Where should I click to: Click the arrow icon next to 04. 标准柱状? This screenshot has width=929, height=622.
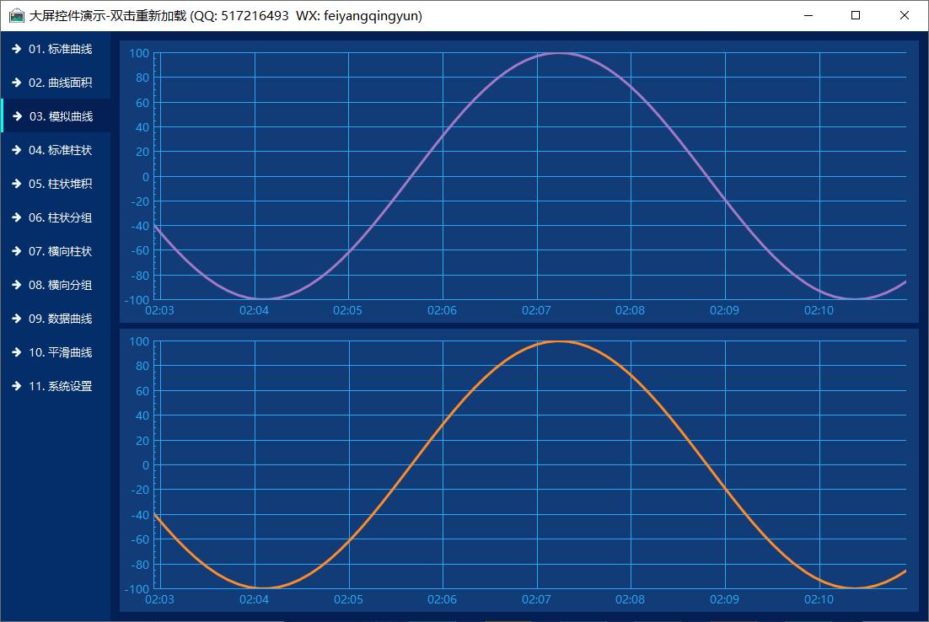click(16, 150)
